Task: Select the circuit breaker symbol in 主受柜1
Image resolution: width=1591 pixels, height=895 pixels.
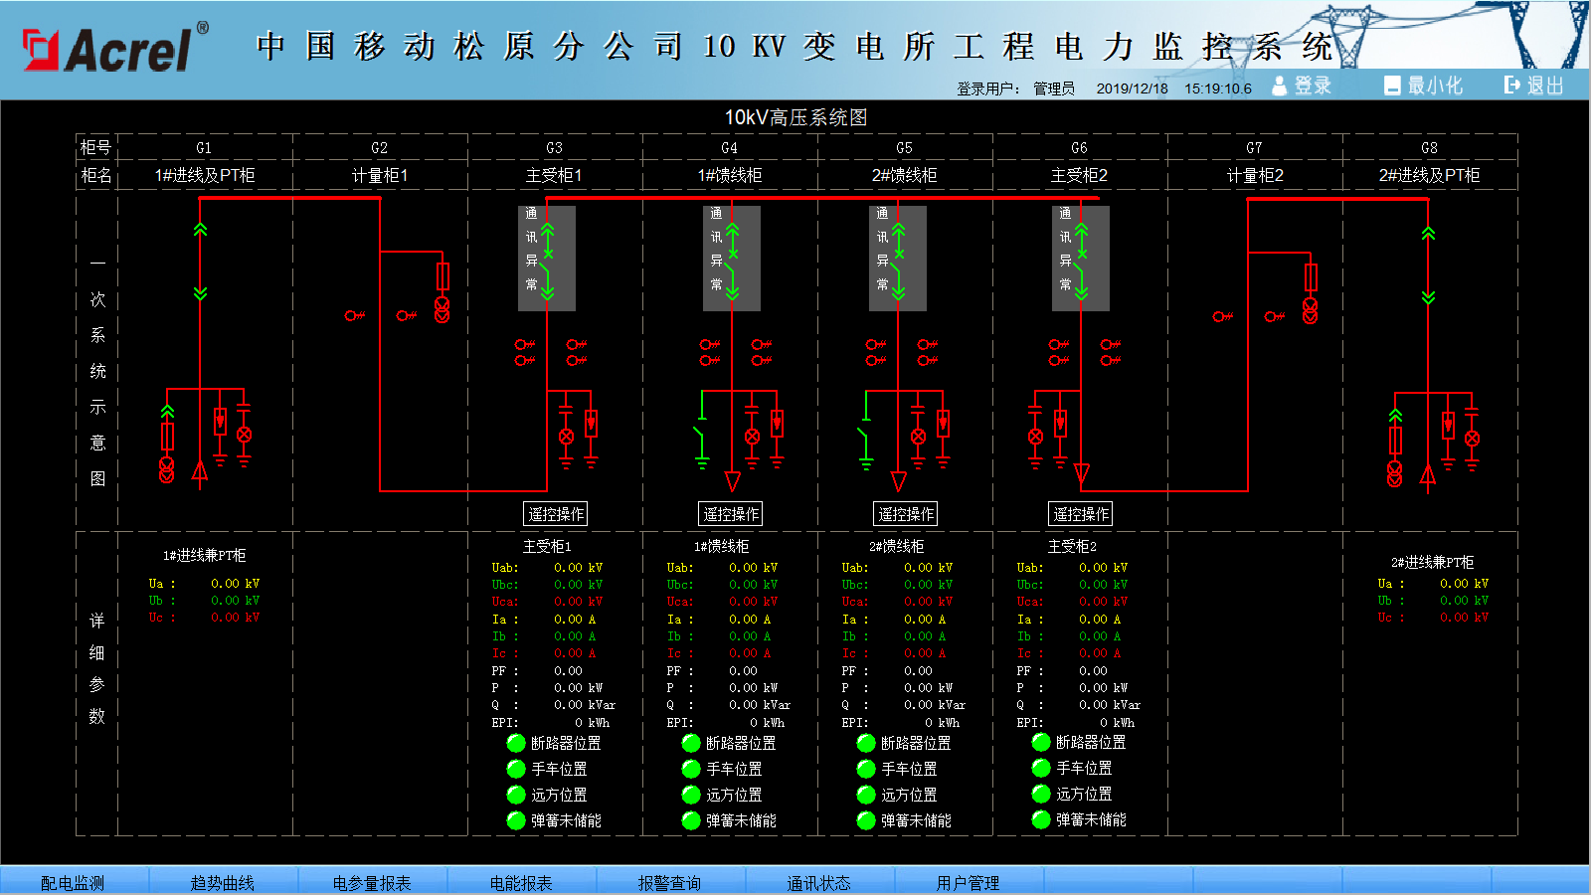Action: 547,260
